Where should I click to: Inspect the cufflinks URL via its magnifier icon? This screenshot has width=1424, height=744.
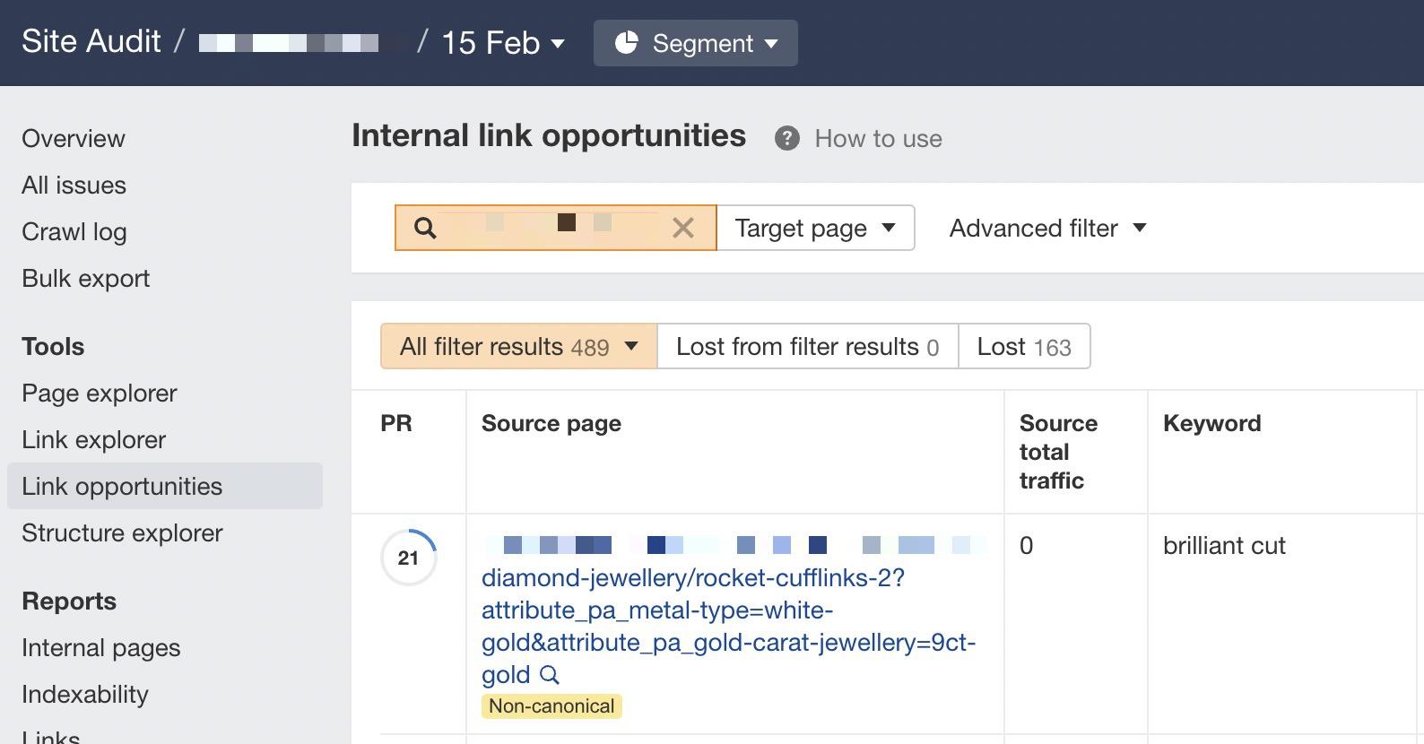point(550,676)
